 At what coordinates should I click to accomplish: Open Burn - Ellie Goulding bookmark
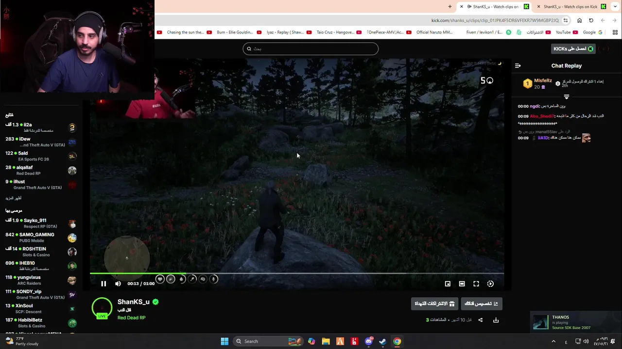coord(238,32)
